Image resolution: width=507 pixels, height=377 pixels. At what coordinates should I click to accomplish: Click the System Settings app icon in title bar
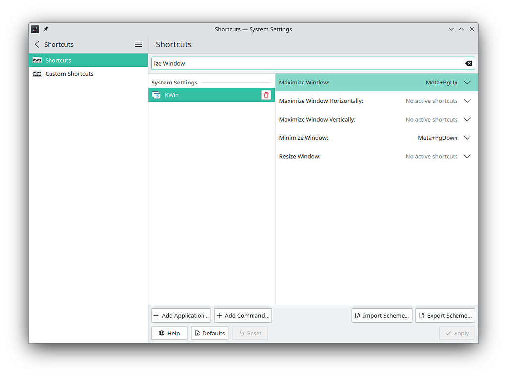click(35, 29)
